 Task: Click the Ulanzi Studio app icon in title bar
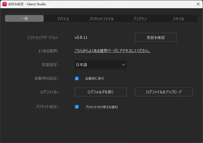coord(5,4)
